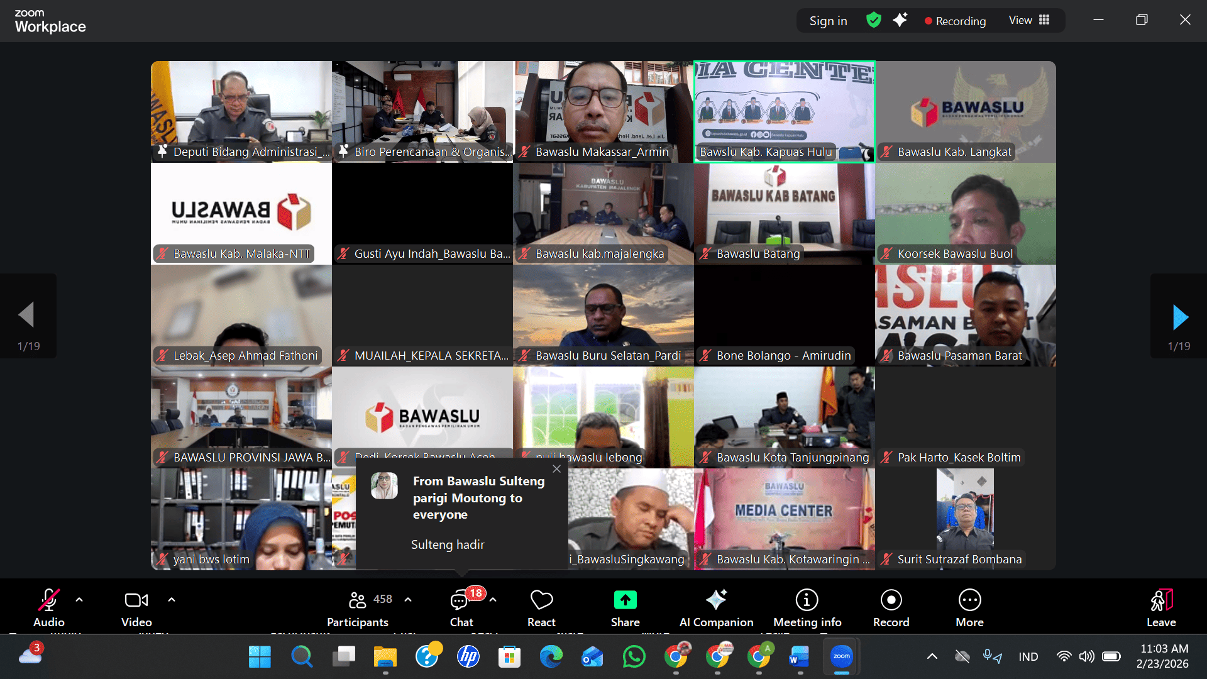
Task: Open the React emoji menu
Action: (x=541, y=607)
